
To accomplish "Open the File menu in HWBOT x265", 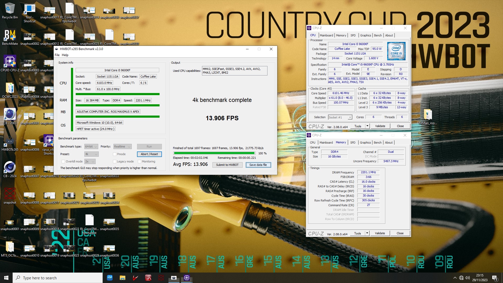I will [57, 55].
